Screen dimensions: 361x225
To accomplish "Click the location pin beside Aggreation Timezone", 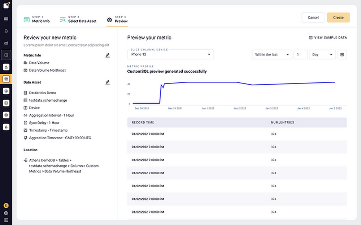I will click(x=25, y=138).
